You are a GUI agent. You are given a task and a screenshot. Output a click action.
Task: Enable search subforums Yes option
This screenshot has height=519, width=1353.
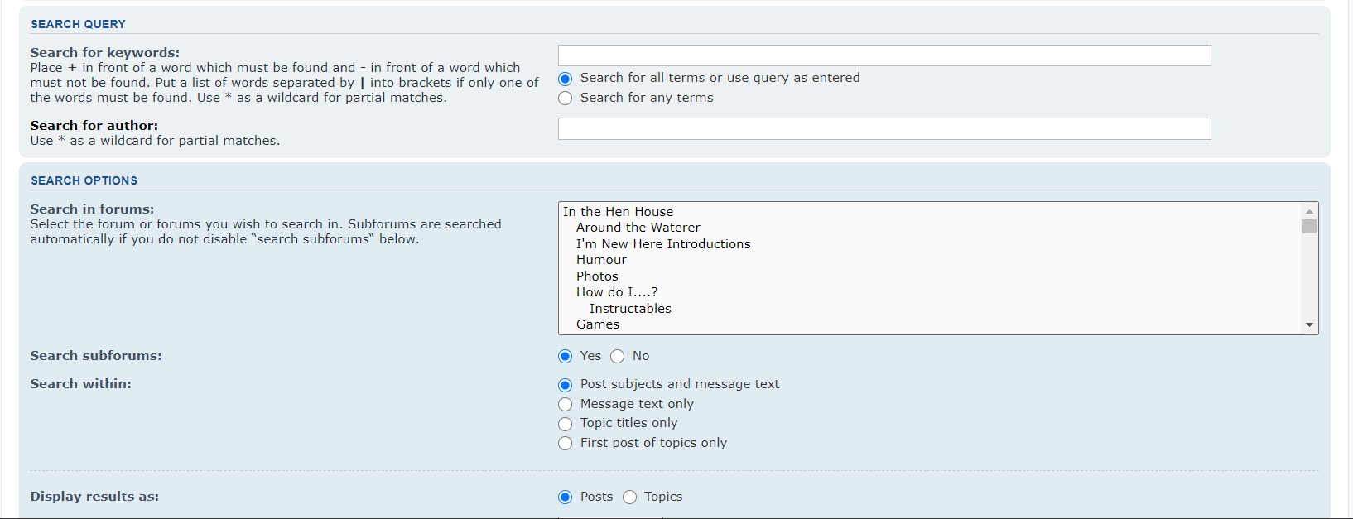point(566,357)
